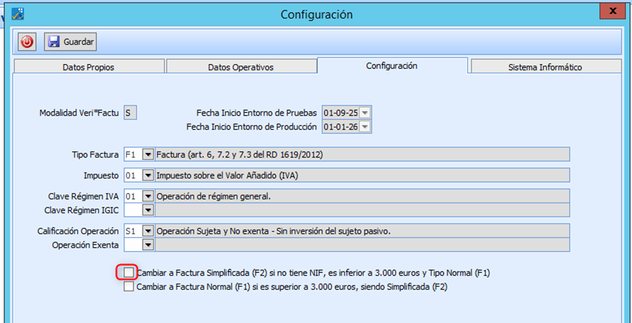Viewport: 632px width, 323px height.
Task: Select the Sistema Informático tab
Action: click(545, 67)
